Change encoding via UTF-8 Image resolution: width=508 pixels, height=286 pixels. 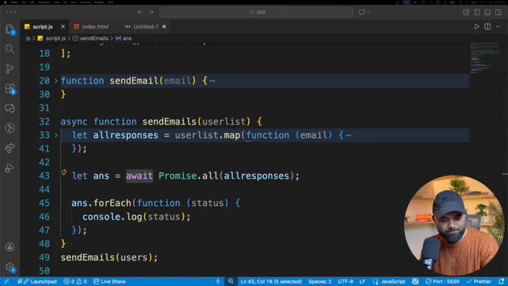point(345,282)
